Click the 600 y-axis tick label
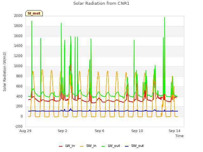This screenshot has height=152, width=203. pos(19,86)
